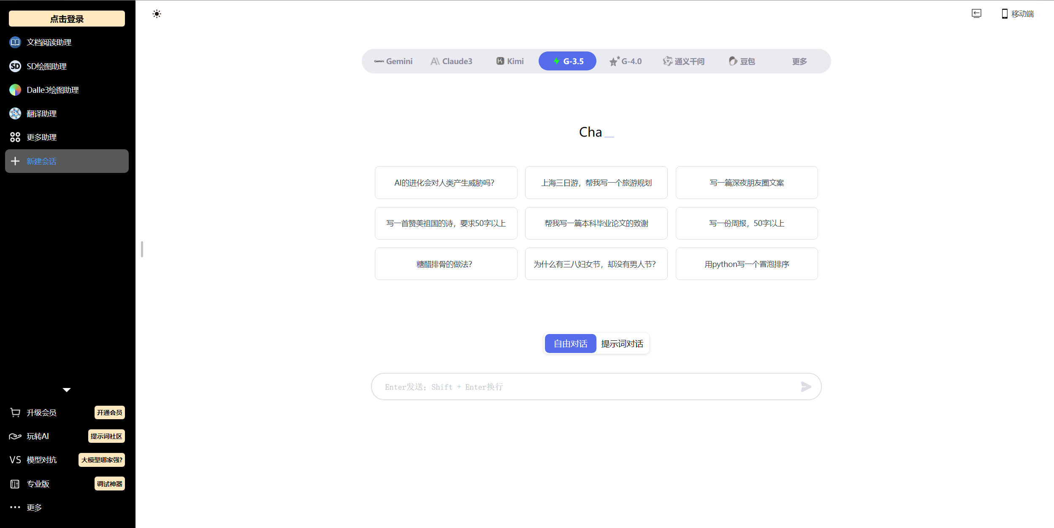Expand the sidebar down-arrow triangle

(67, 390)
